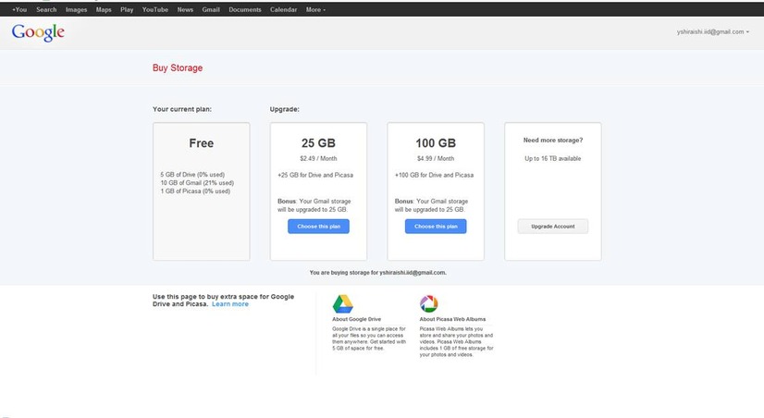Image resolution: width=764 pixels, height=418 pixels.
Task: Click "1 GB of Picasa (0% used)"
Action: click(195, 191)
